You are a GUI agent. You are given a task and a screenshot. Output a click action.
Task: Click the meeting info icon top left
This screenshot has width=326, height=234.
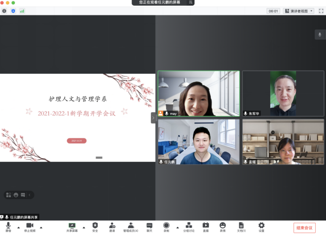point(4,11)
